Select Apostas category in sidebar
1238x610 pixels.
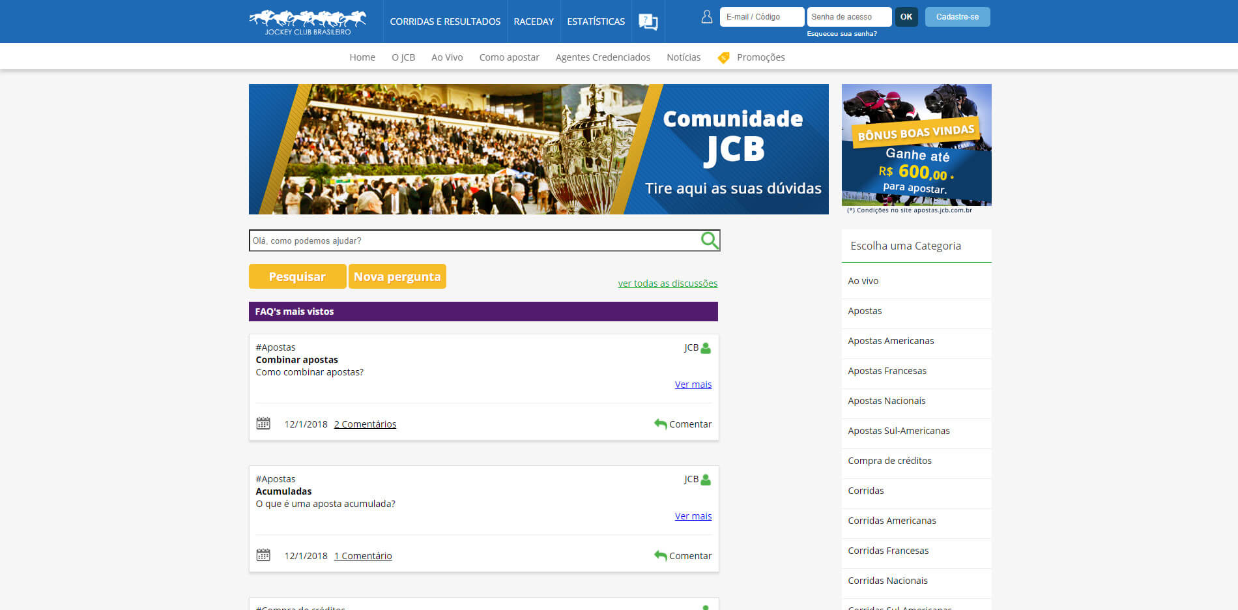pos(916,311)
